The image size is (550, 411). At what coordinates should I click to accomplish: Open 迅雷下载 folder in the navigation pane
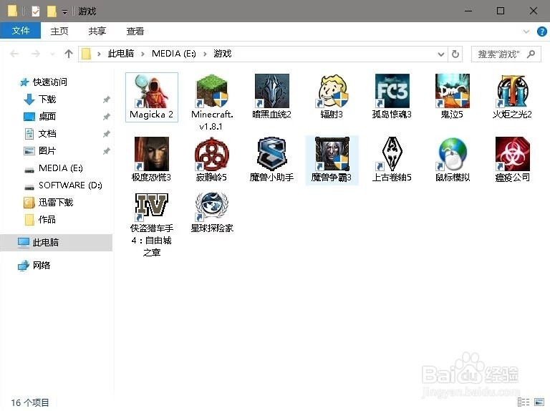[55, 203]
